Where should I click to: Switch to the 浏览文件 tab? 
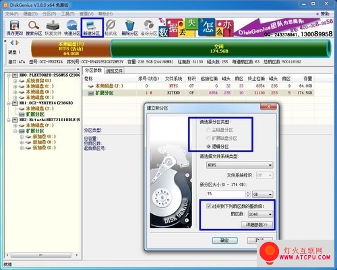coord(114,71)
